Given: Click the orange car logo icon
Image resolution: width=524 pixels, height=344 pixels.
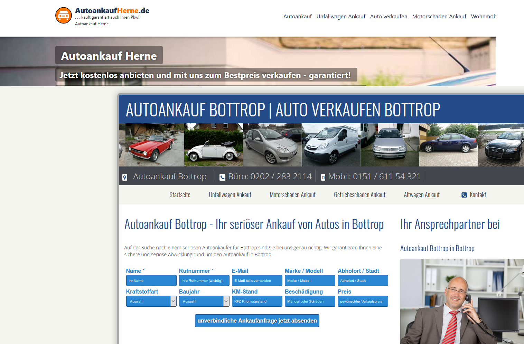Looking at the screenshot, I should pos(64,16).
